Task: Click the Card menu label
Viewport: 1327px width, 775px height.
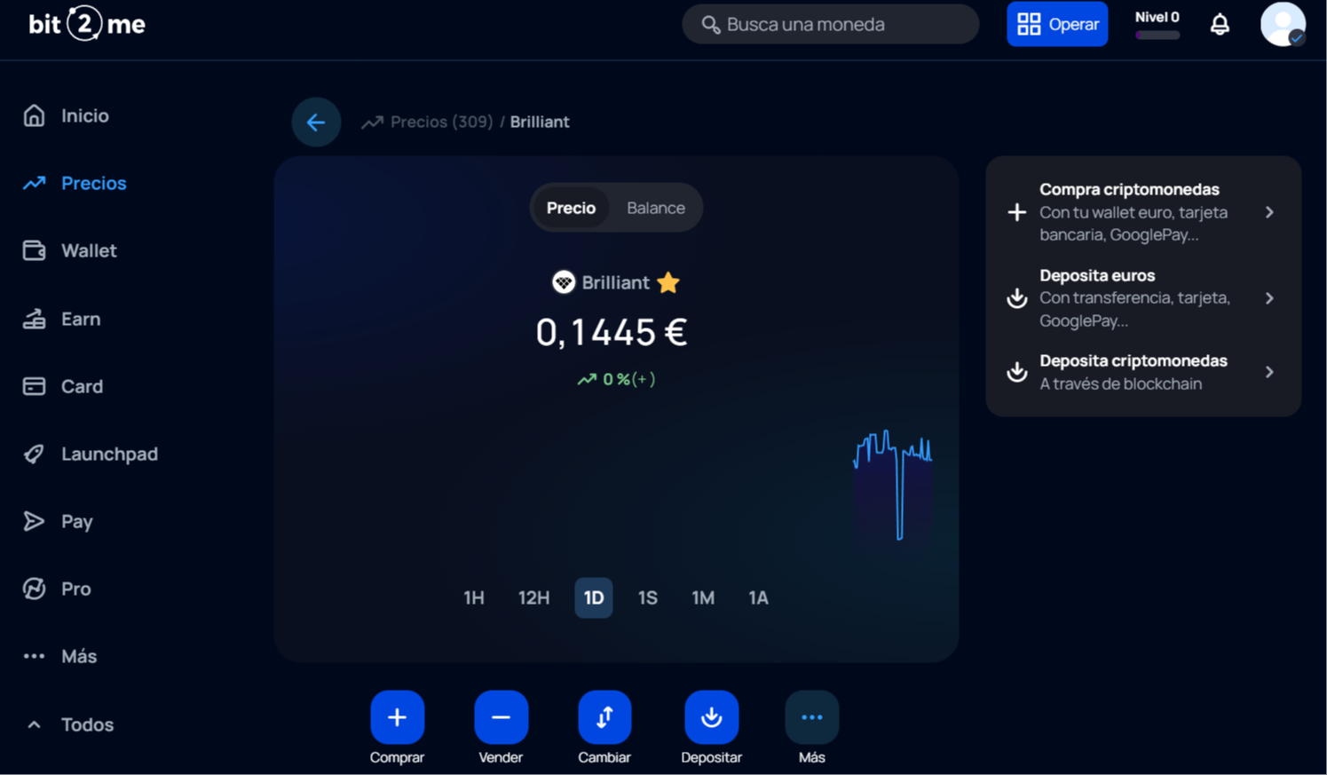Action: tap(82, 386)
